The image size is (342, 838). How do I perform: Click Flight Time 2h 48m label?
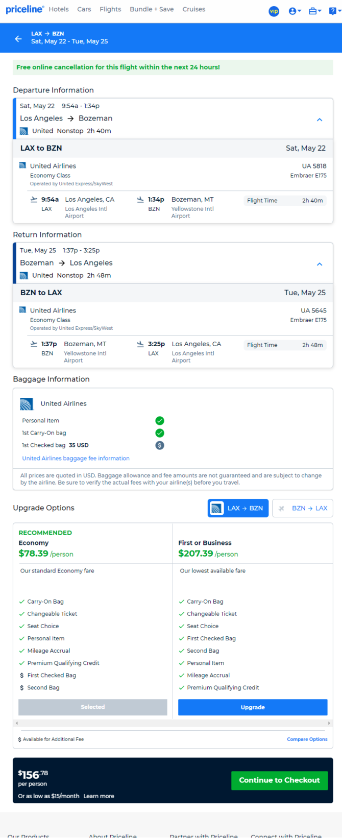pyautogui.click(x=285, y=345)
